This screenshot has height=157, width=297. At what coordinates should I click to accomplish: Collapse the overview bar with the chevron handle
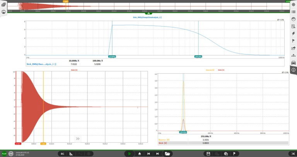(x=148, y=14)
